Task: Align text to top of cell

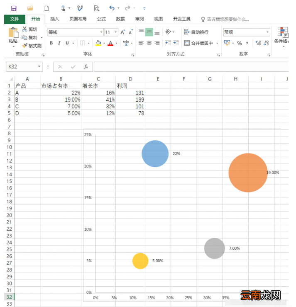Action: [x=141, y=32]
